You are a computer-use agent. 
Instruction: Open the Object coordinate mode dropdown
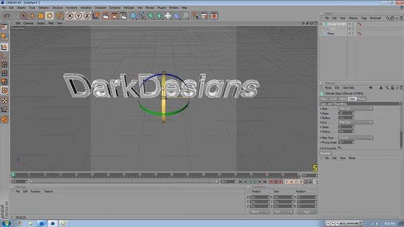pos(259,212)
